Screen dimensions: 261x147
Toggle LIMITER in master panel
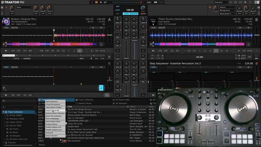143,13
